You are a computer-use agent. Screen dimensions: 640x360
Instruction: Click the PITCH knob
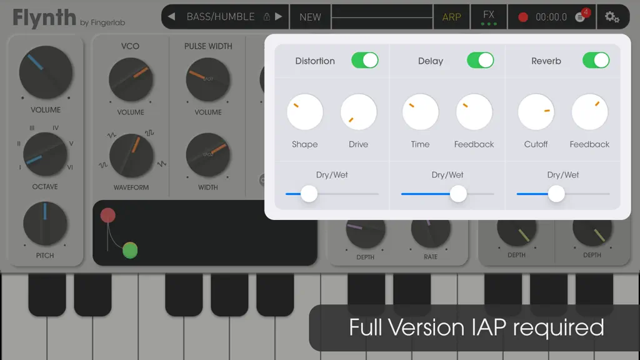45,223
